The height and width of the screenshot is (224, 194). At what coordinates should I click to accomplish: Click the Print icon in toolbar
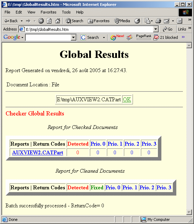click(158, 21)
